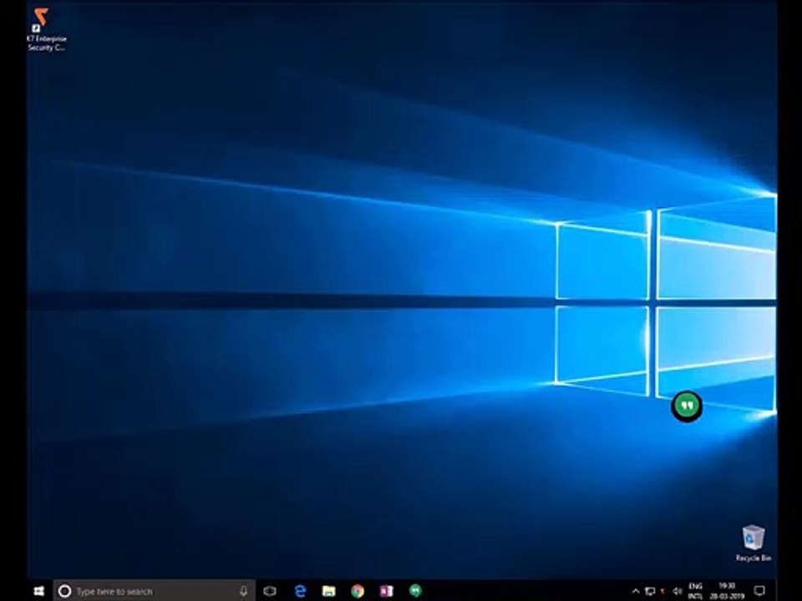802x601 pixels.
Task: Click the microphone icon in search box
Action: click(x=243, y=591)
